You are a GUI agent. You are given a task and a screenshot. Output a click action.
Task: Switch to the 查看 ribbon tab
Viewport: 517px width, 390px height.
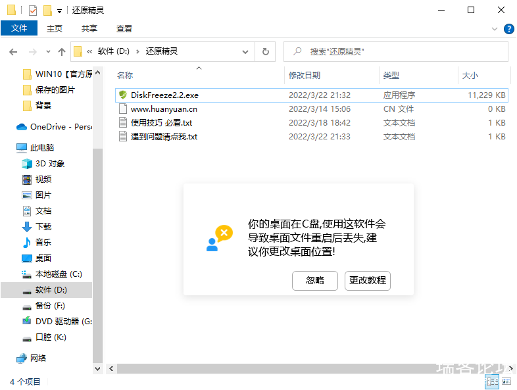point(124,29)
